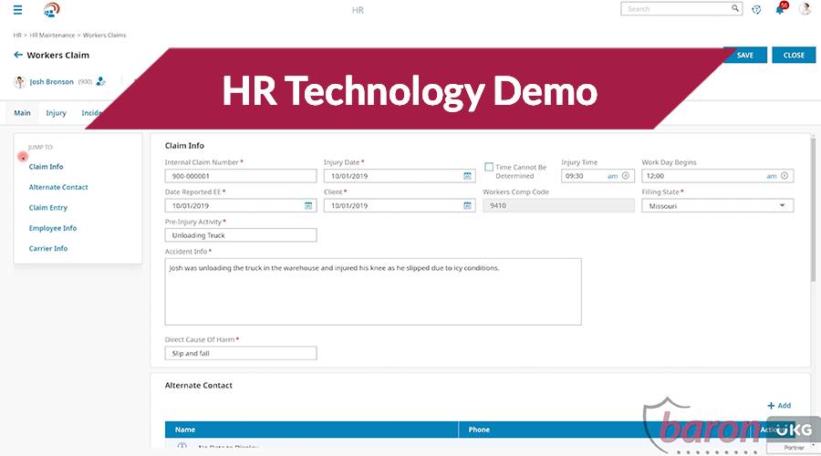Click the Injury Time clock icon
The height and width of the screenshot is (456, 821).
coord(626,176)
